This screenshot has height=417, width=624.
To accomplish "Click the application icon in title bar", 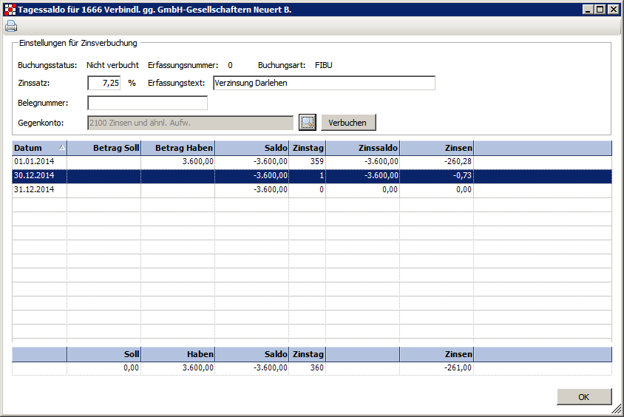I will click(x=9, y=9).
